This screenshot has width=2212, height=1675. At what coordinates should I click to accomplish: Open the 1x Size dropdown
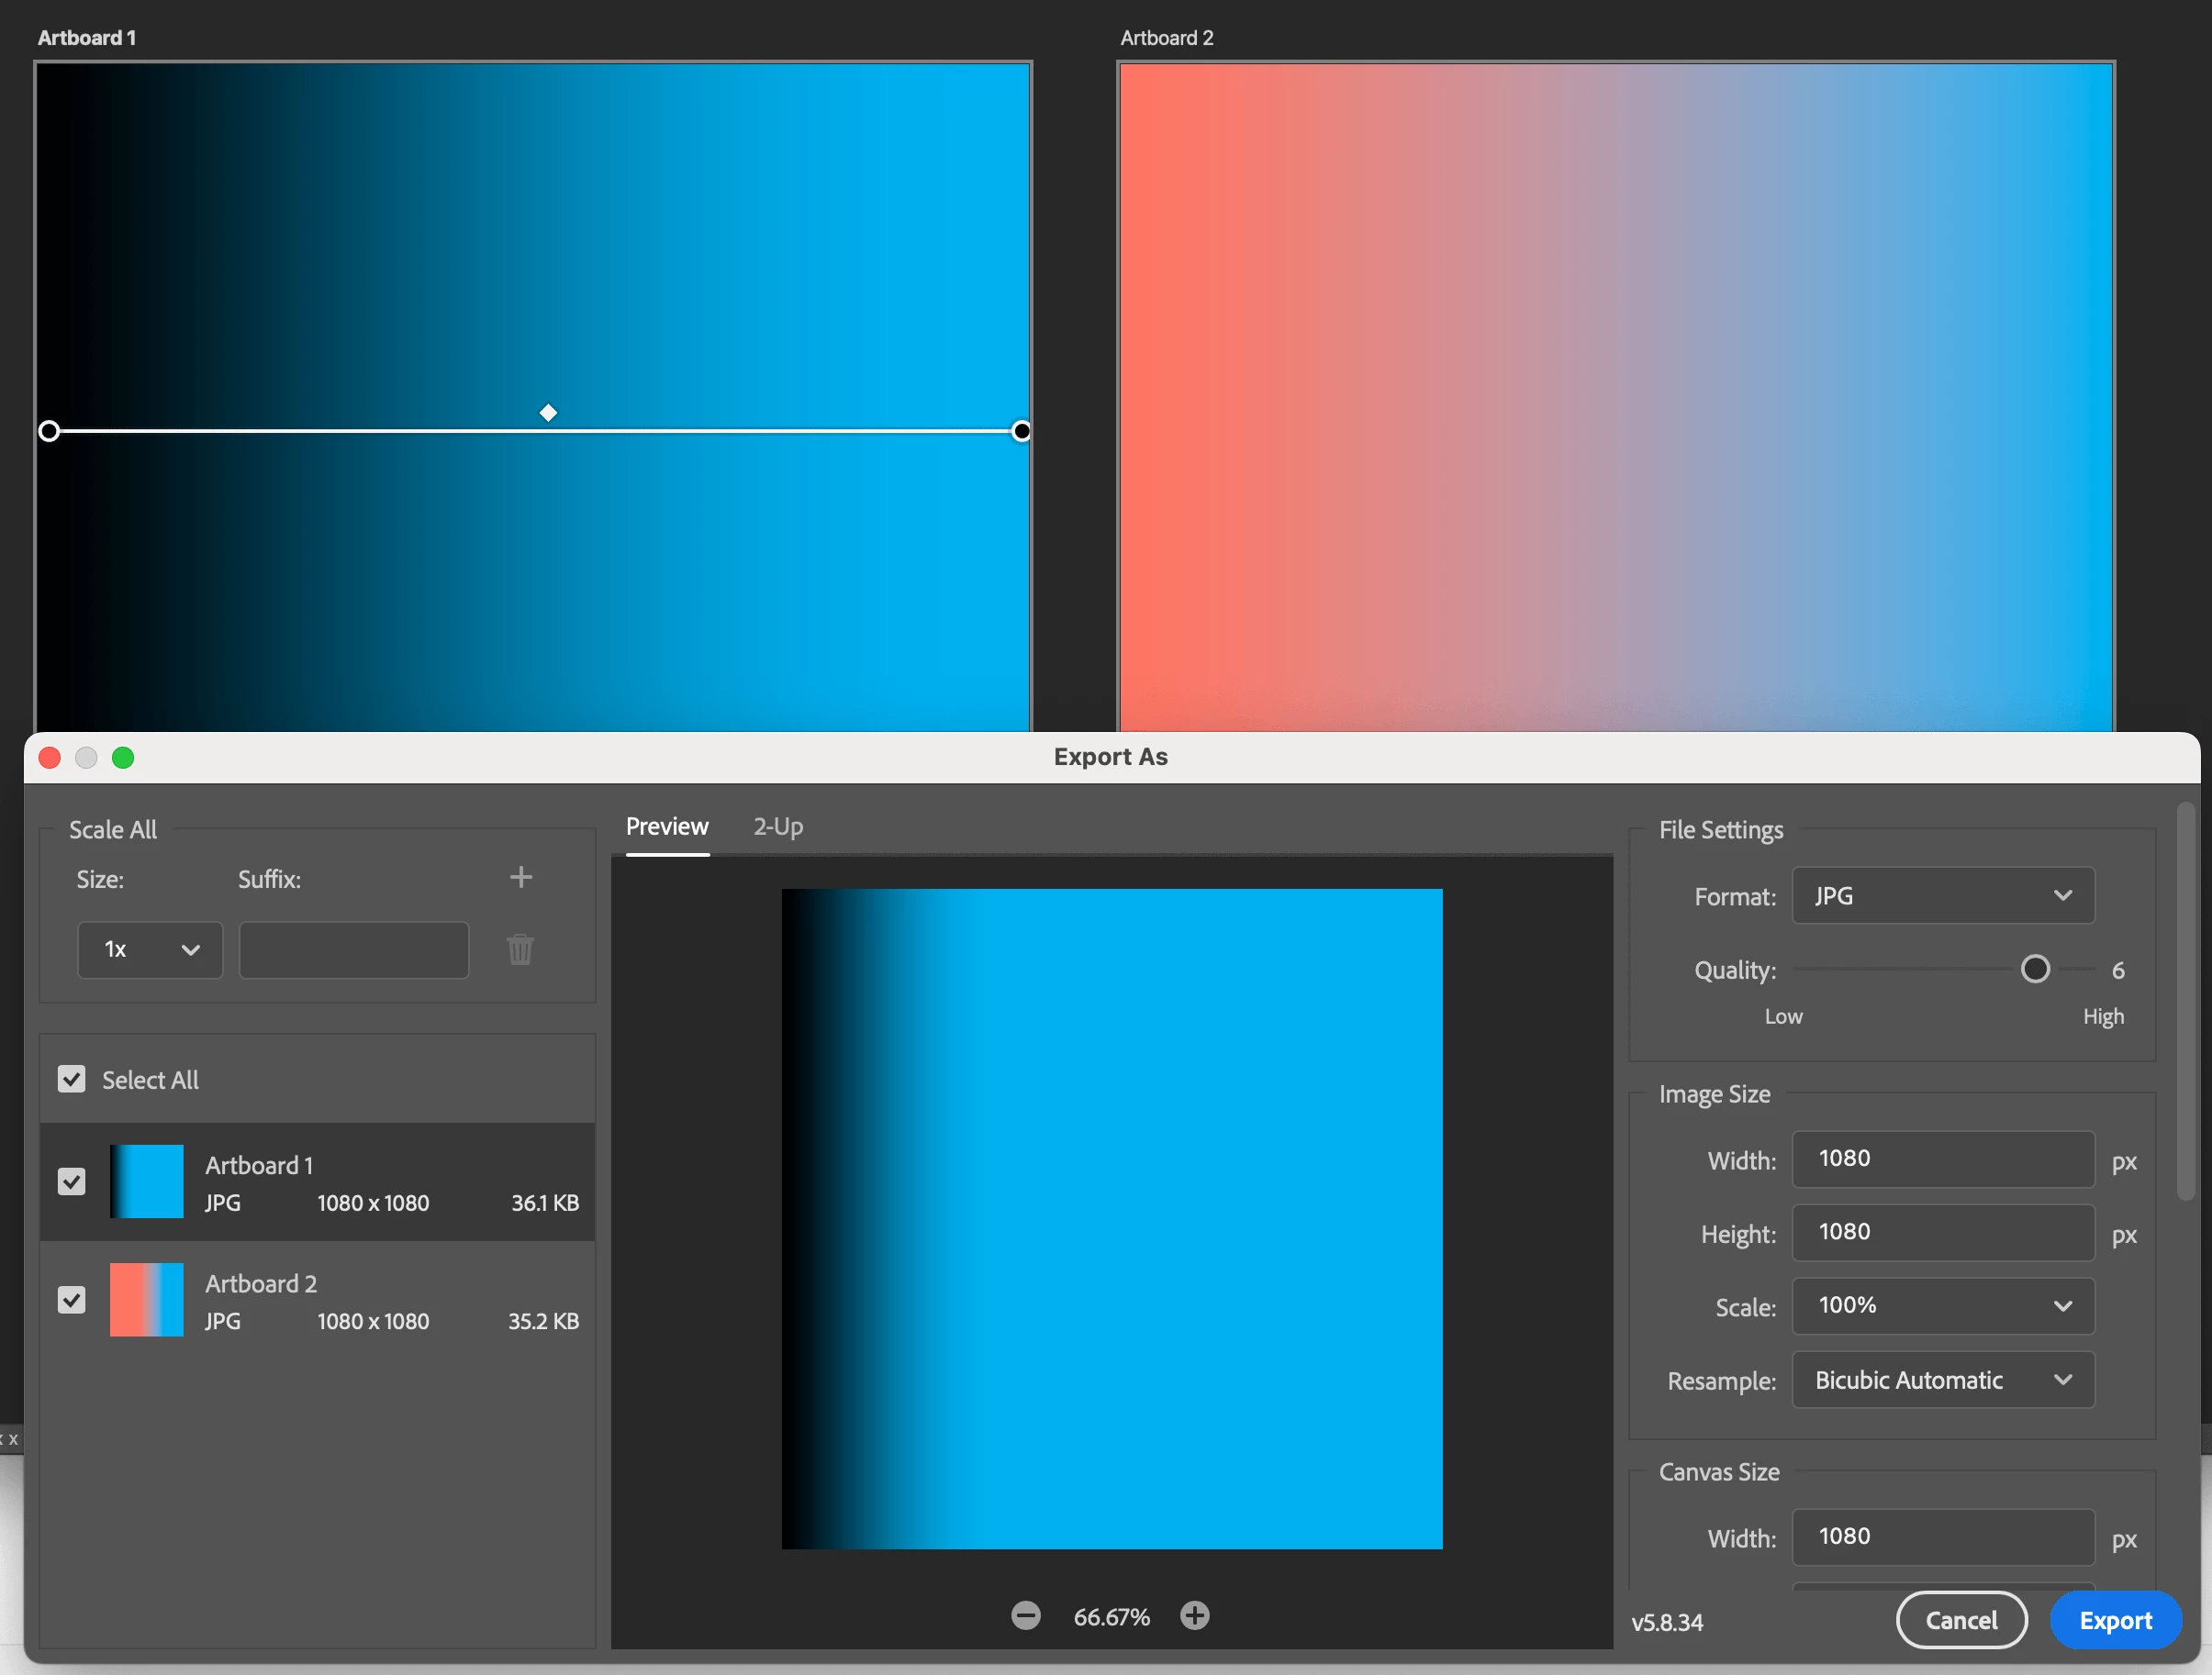click(x=150, y=949)
